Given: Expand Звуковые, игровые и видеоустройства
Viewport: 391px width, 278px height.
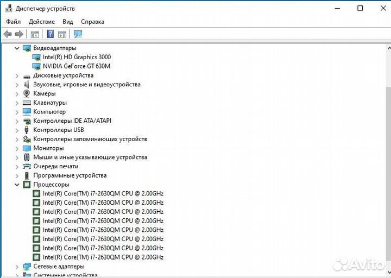Looking at the screenshot, I should coord(17,85).
